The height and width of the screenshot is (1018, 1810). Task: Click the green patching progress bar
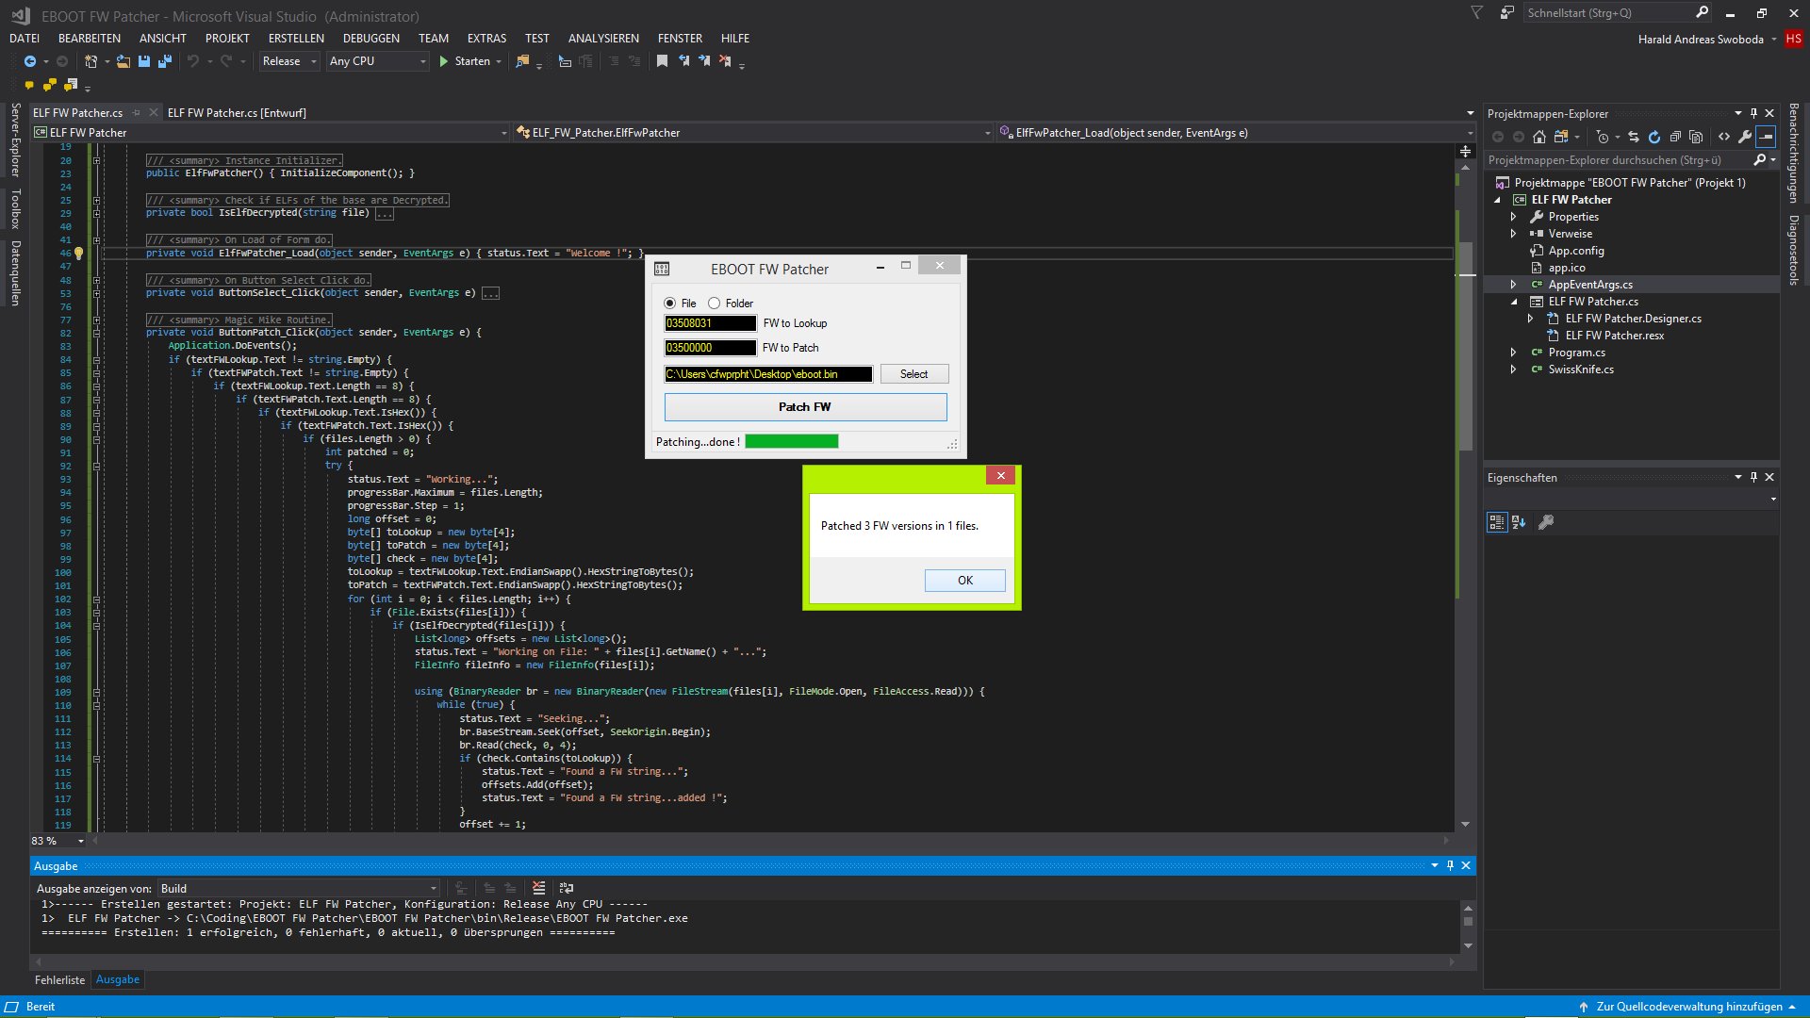tap(792, 442)
